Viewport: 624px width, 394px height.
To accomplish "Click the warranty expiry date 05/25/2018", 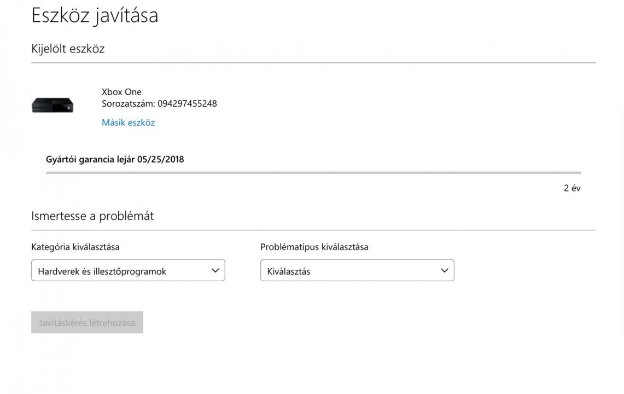I will [x=161, y=160].
